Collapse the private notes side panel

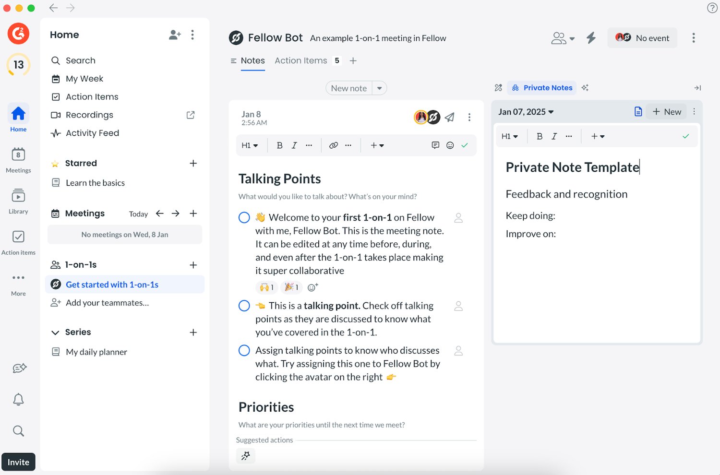pyautogui.click(x=697, y=88)
